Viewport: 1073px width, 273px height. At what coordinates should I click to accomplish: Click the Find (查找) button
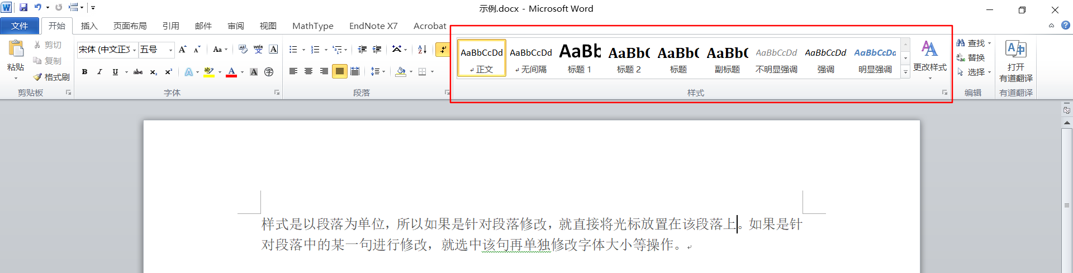[x=973, y=43]
